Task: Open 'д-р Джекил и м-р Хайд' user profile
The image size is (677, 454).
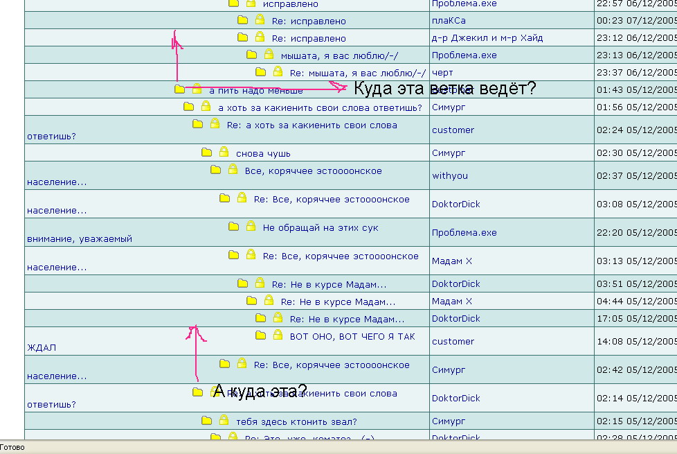Action: [x=487, y=38]
